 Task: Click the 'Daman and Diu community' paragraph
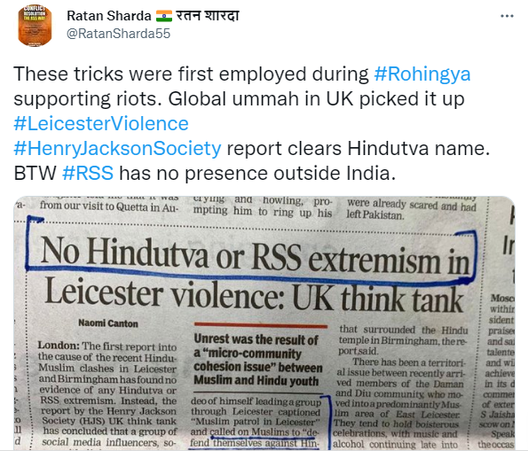(399, 404)
